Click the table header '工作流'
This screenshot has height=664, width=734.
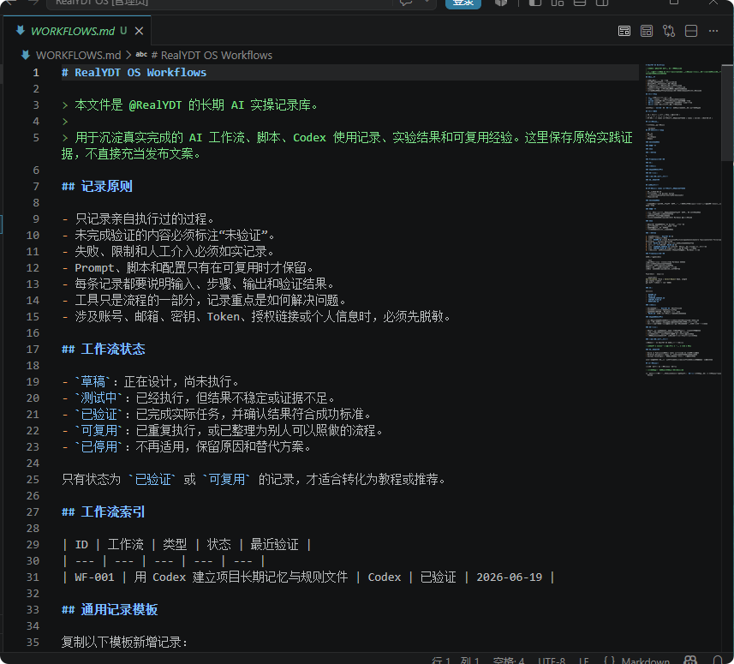point(125,545)
